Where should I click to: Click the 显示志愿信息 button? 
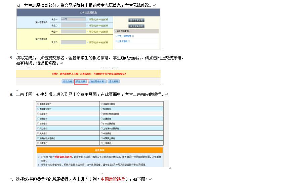(x=136, y=21)
